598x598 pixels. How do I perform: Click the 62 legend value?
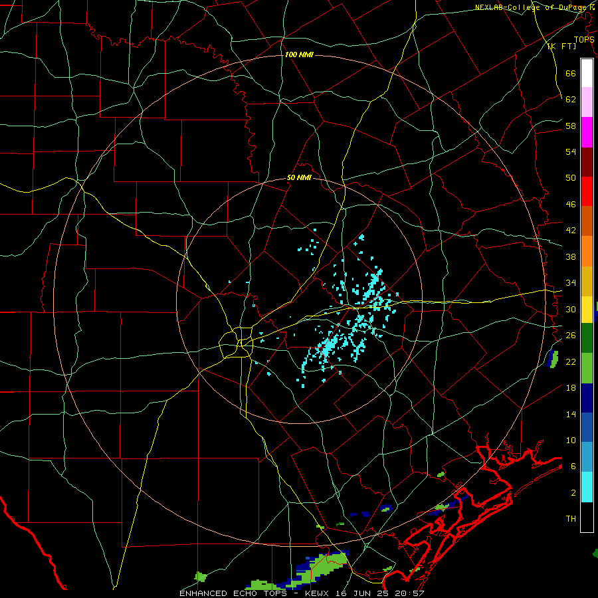[x=571, y=99]
